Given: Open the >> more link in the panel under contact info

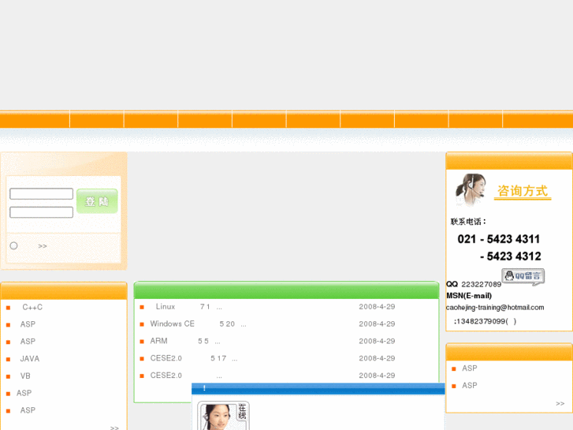Looking at the screenshot, I should tap(560, 403).
